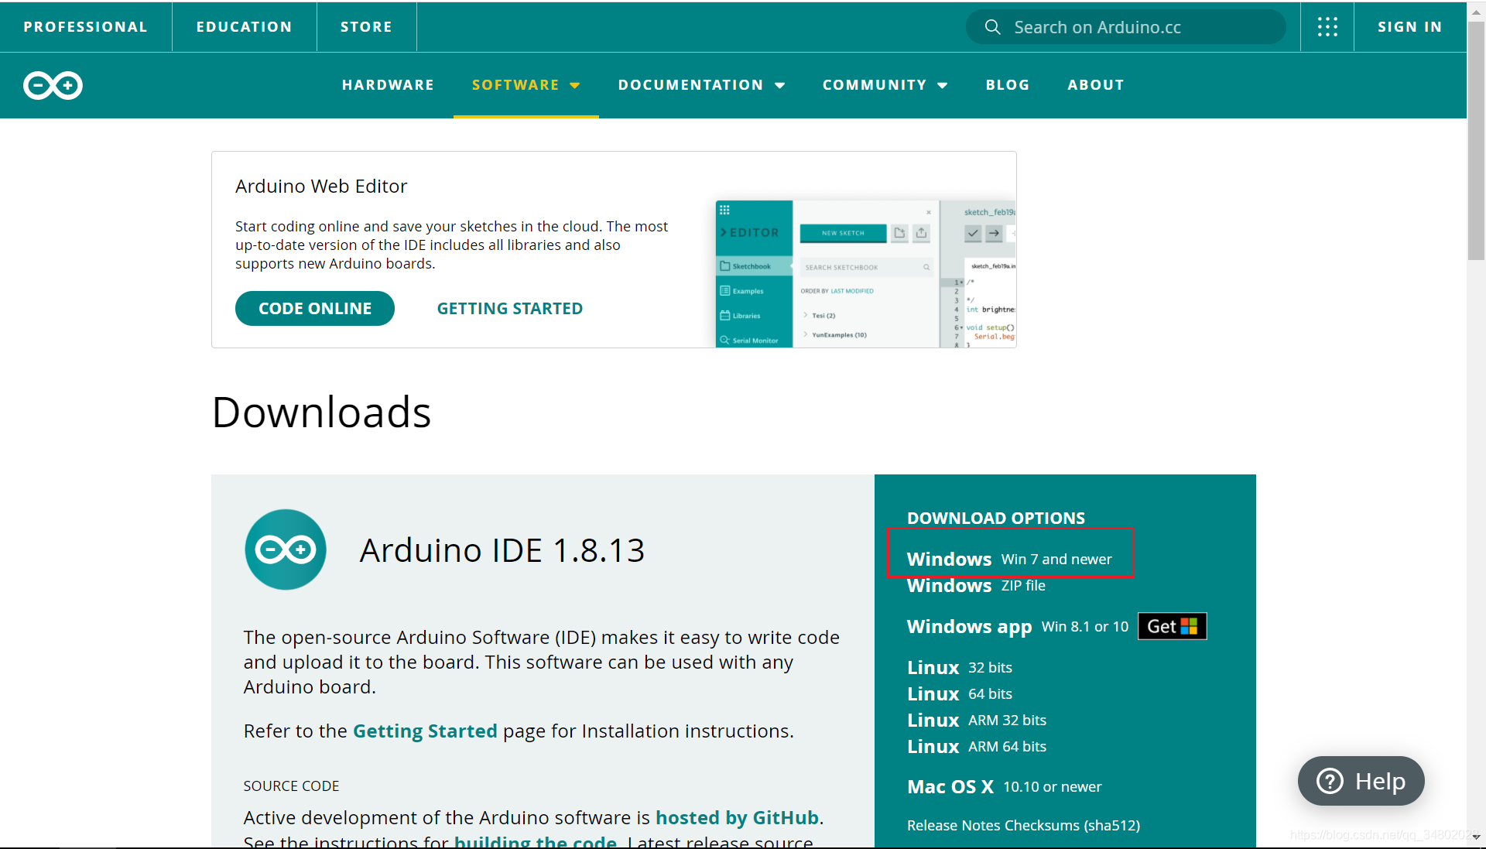Follow the Getting Started installation link
The width and height of the screenshot is (1486, 849).
(x=425, y=731)
